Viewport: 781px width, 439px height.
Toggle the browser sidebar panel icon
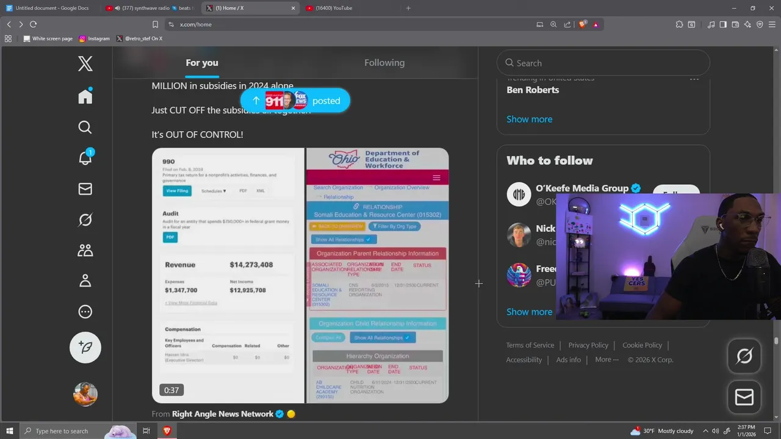click(723, 24)
